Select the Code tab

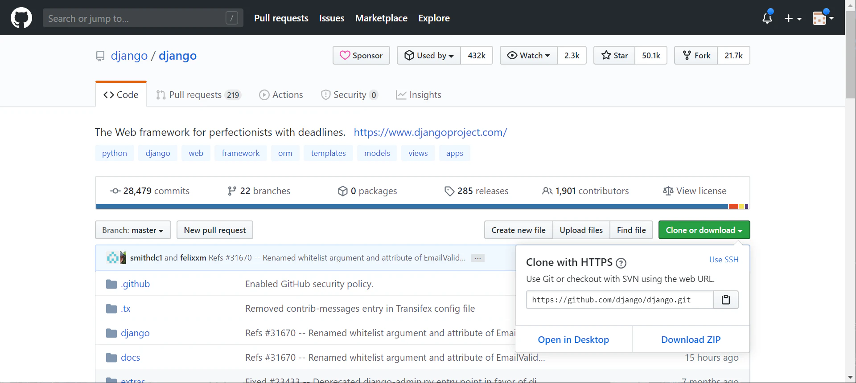121,95
